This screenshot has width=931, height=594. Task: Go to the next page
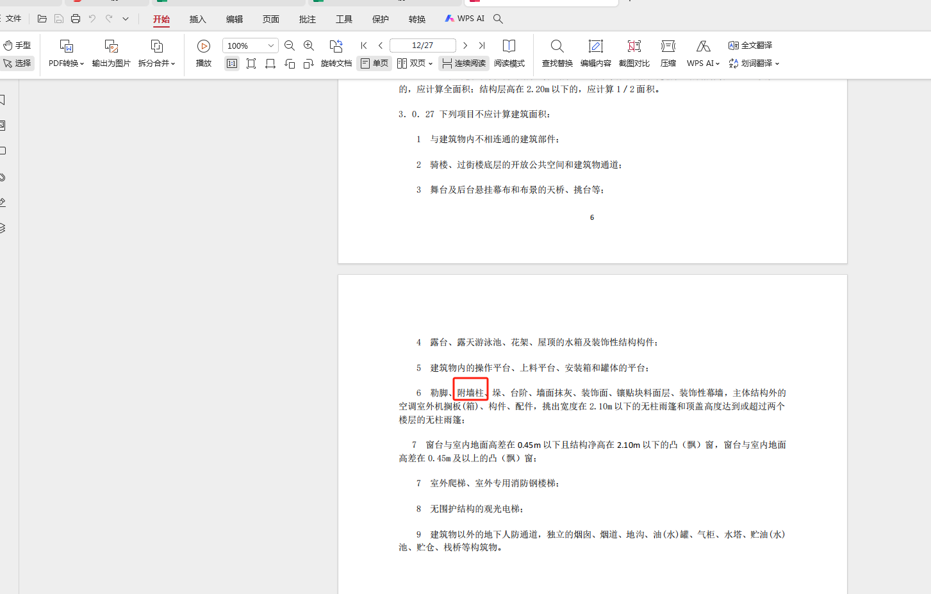click(465, 45)
